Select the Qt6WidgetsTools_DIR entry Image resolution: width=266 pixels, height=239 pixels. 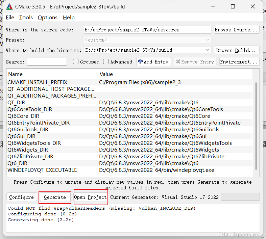pyautogui.click(x=34, y=143)
